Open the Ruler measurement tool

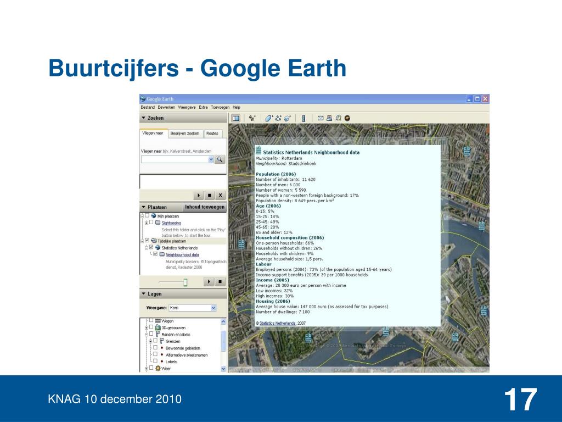tap(304, 118)
